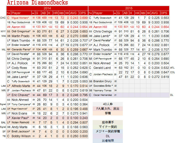
Task: Click Cody Ross player name
Action: click(x=19, y=68)
